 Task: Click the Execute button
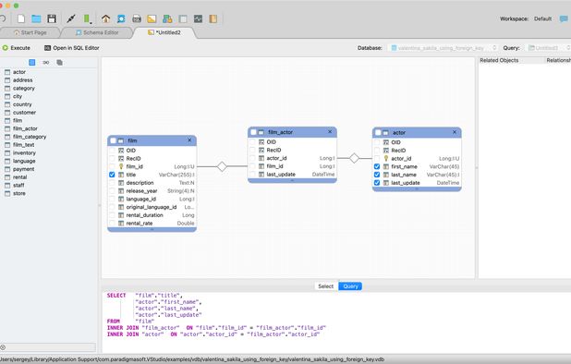click(17, 48)
